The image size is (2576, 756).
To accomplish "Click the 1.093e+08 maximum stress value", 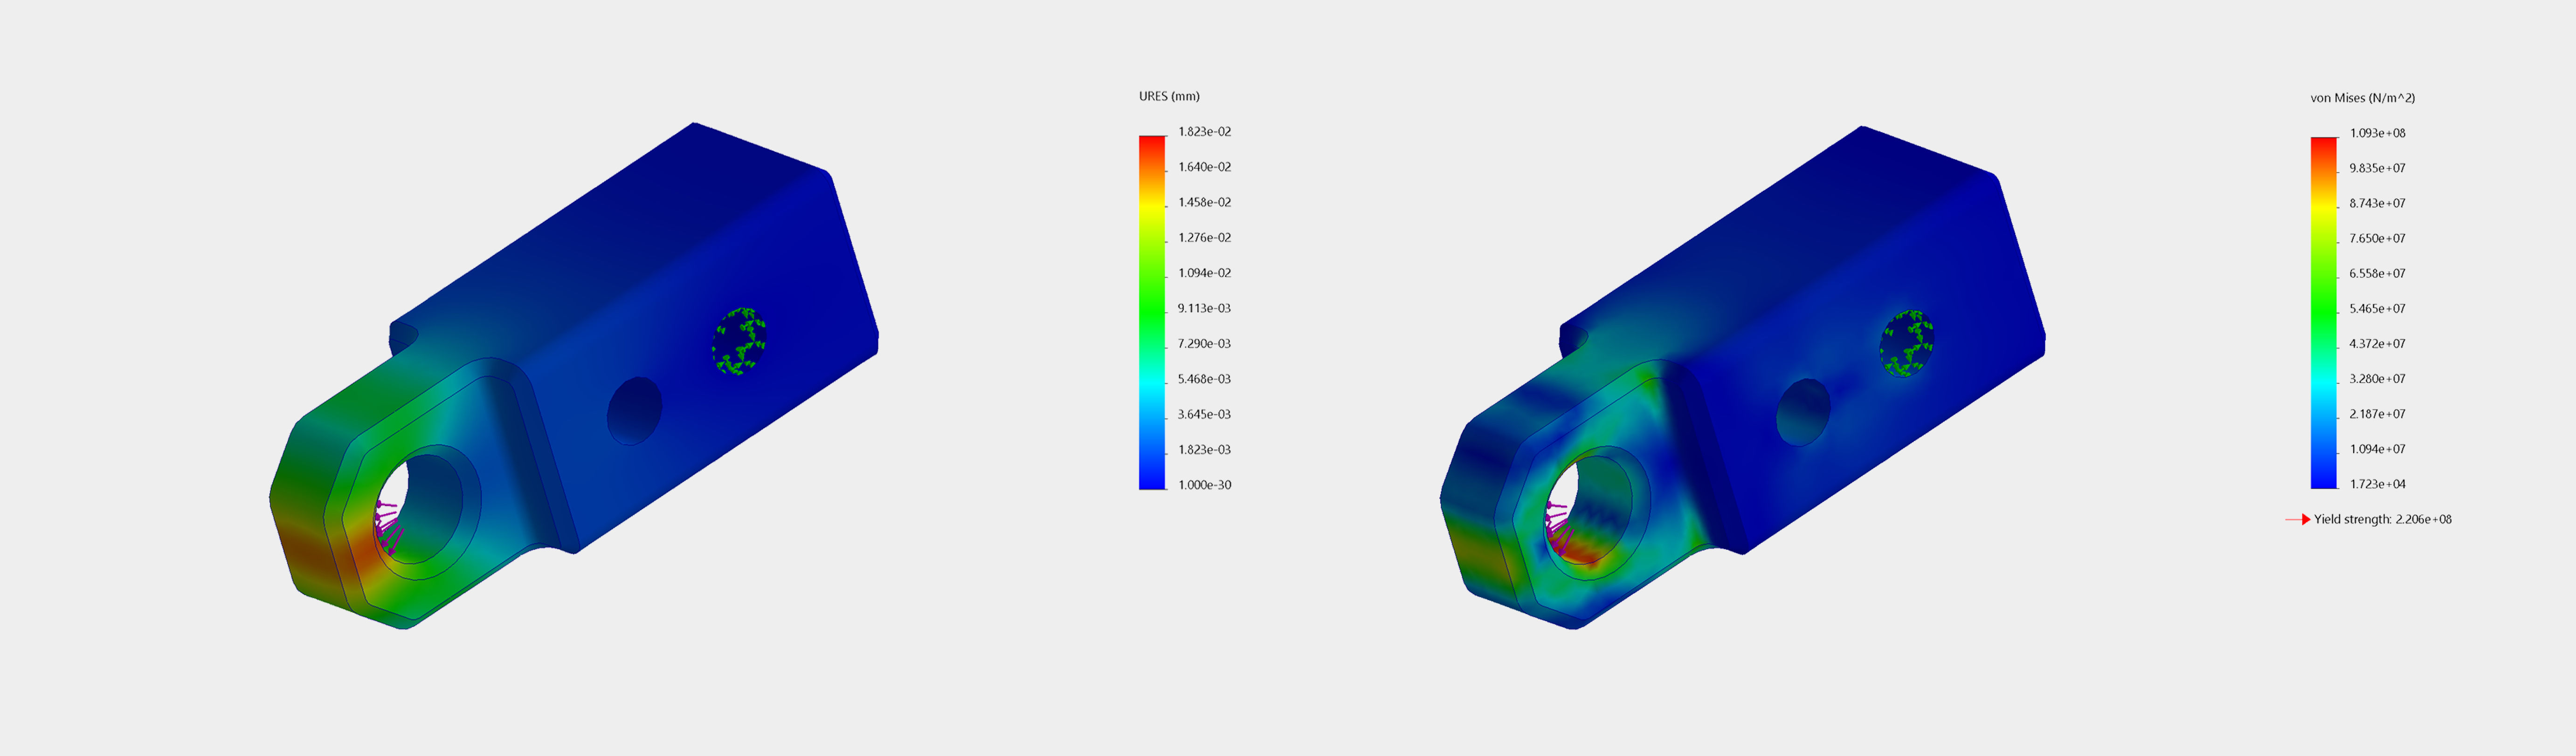I will (x=2377, y=133).
